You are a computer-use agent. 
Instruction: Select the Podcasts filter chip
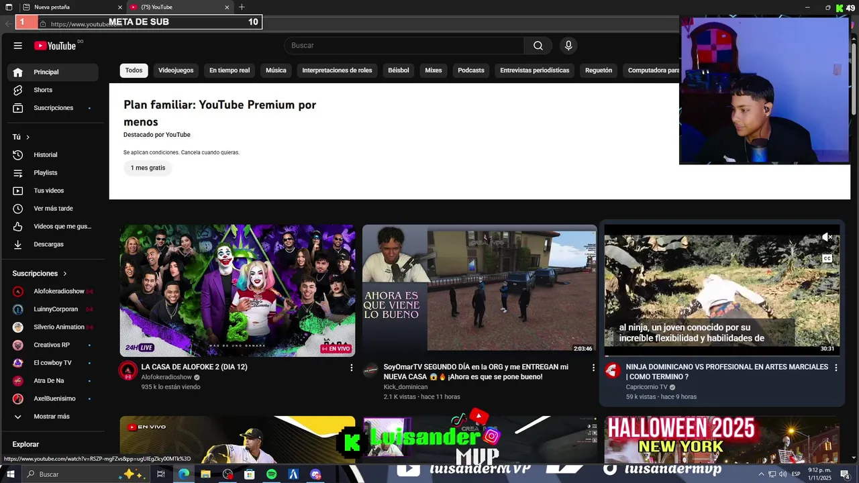pyautogui.click(x=471, y=70)
